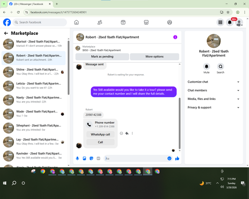
Task: Open the Friends icon in top navigation
Action: [100, 22]
